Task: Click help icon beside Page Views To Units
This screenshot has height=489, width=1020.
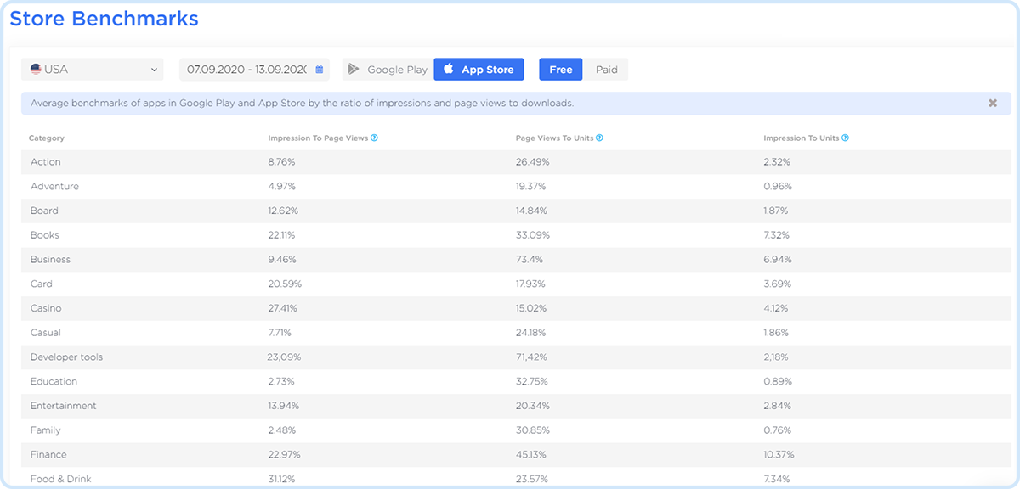Action: point(600,138)
